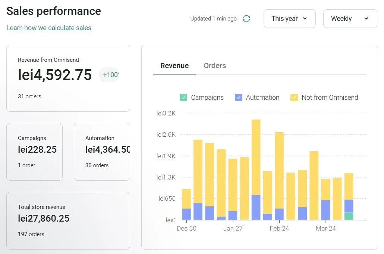Select the Revenue tab
Image resolution: width=384 pixels, height=254 pixels.
point(174,66)
